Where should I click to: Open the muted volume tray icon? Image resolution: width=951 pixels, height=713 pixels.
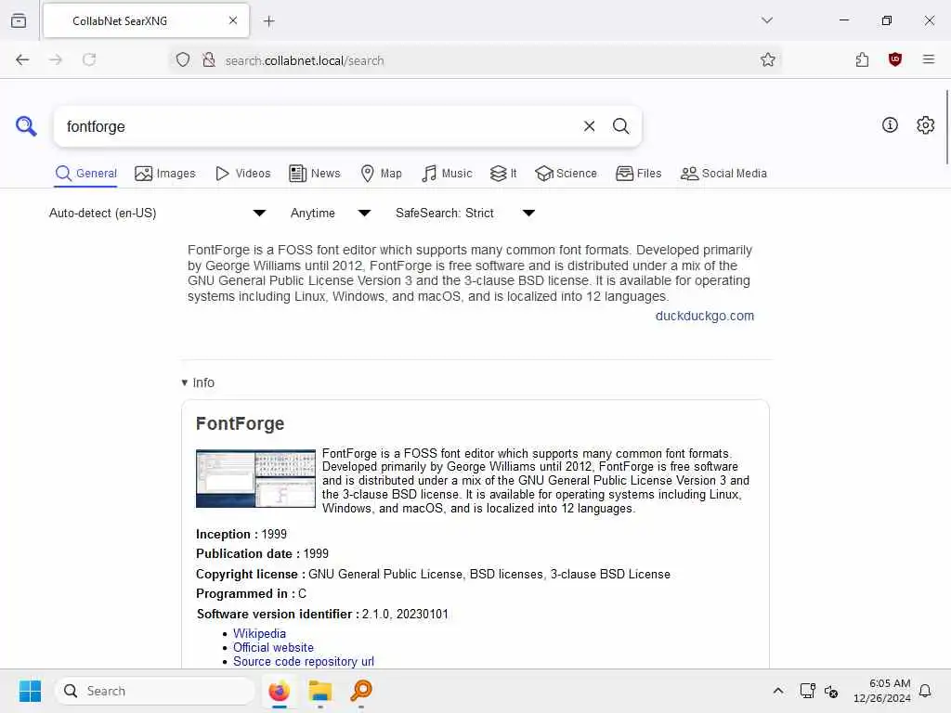click(x=831, y=691)
